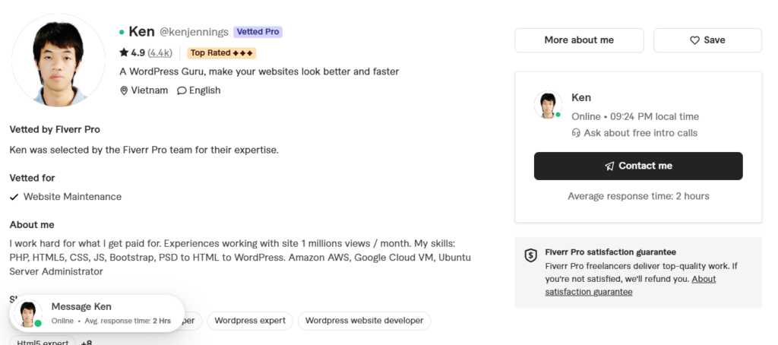Image resolution: width=778 pixels, height=345 pixels.
Task: Click the Vetted by Fiverr Pro heading
Action: click(55, 130)
